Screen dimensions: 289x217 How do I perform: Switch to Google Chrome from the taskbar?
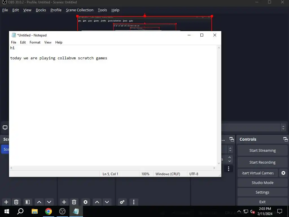click(49, 211)
